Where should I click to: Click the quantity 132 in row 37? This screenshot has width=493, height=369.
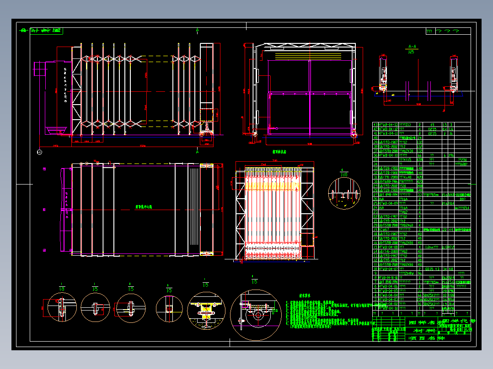[x=420, y=151]
